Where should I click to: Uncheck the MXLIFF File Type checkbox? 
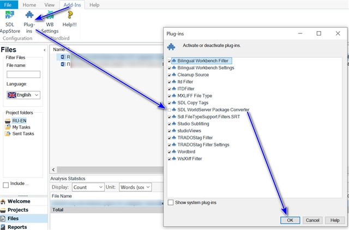[170, 96]
